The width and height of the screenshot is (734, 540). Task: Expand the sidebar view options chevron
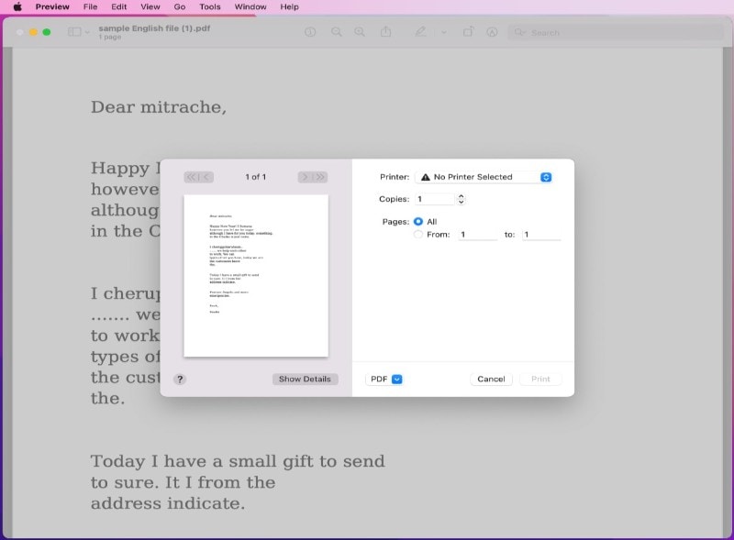(87, 32)
